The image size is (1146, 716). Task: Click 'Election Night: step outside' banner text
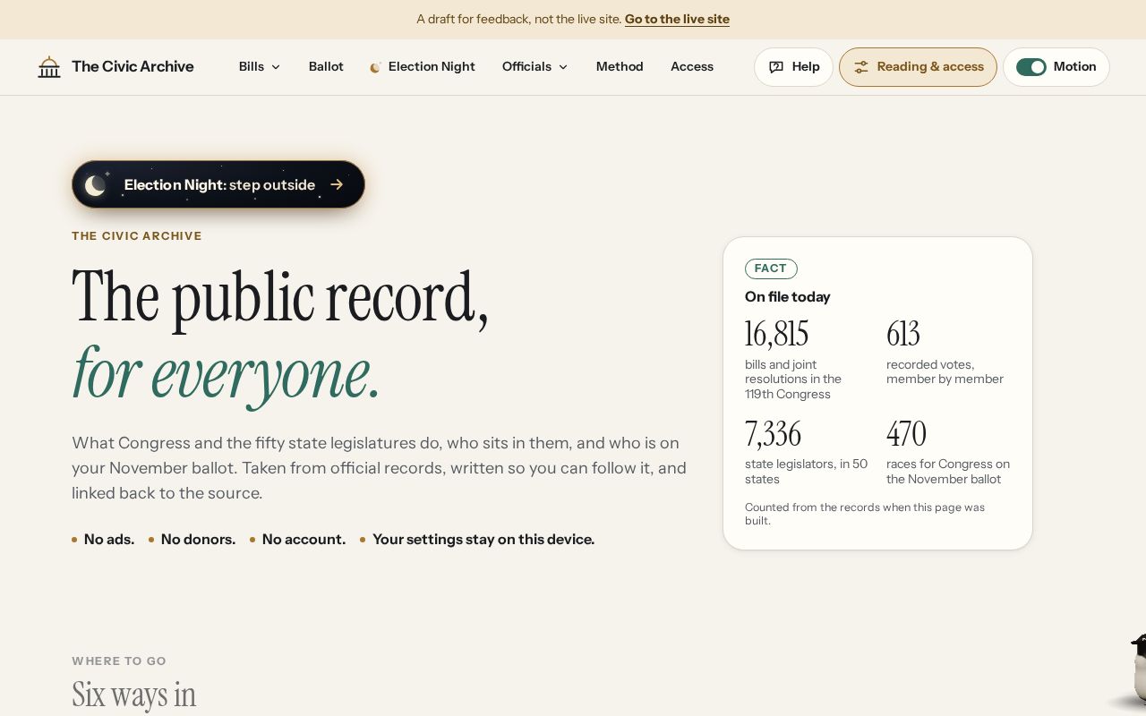(219, 184)
